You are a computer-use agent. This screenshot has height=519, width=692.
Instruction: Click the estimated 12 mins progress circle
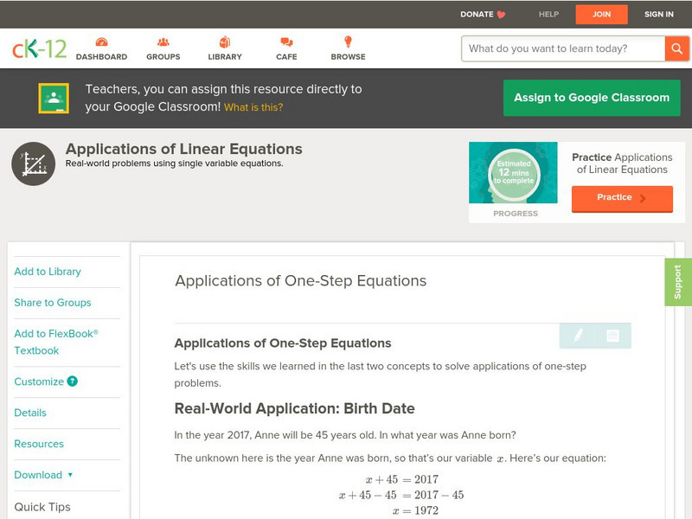515,172
